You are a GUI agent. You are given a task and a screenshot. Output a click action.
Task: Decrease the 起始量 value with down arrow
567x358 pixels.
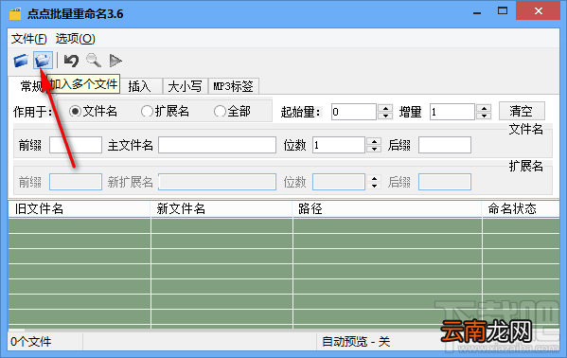(x=385, y=116)
